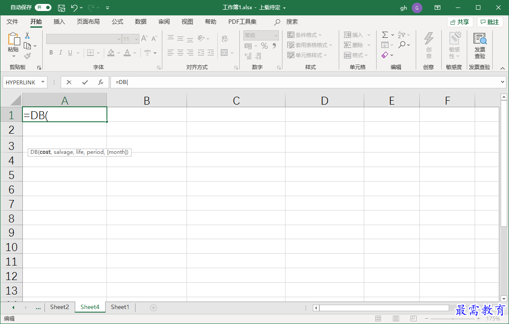Open the 发票查验 invoice check tool
The height and width of the screenshot is (324, 509).
[480, 45]
